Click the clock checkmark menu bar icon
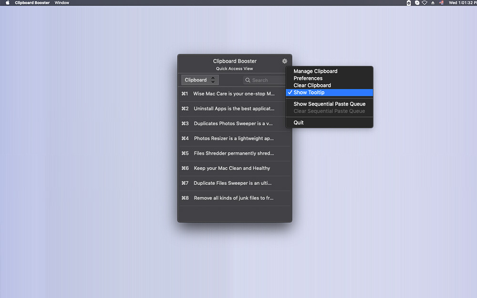Viewport: 477px width, 298px height. pos(417,3)
